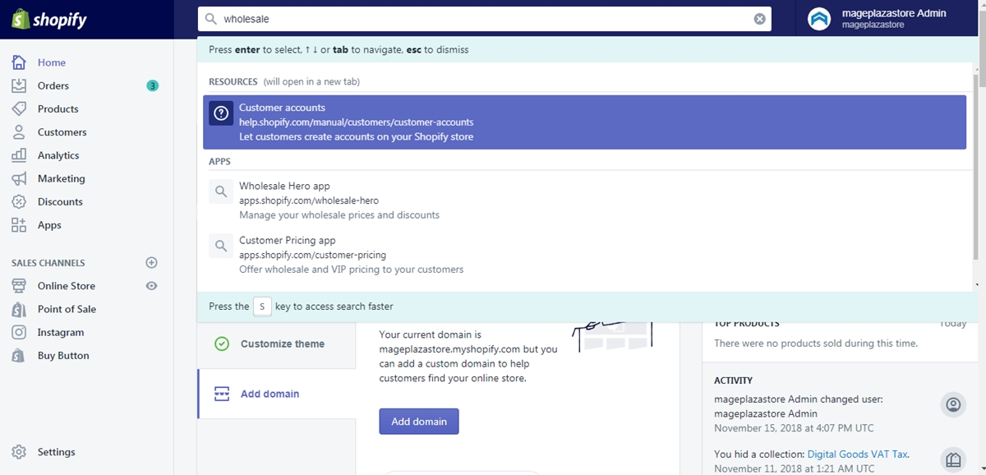Click the Wholesale Hero search icon
The image size is (986, 475).
tap(221, 191)
